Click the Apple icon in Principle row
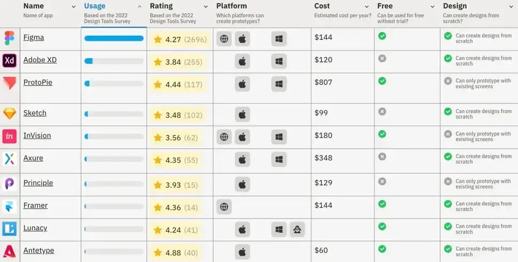 pos(242,185)
